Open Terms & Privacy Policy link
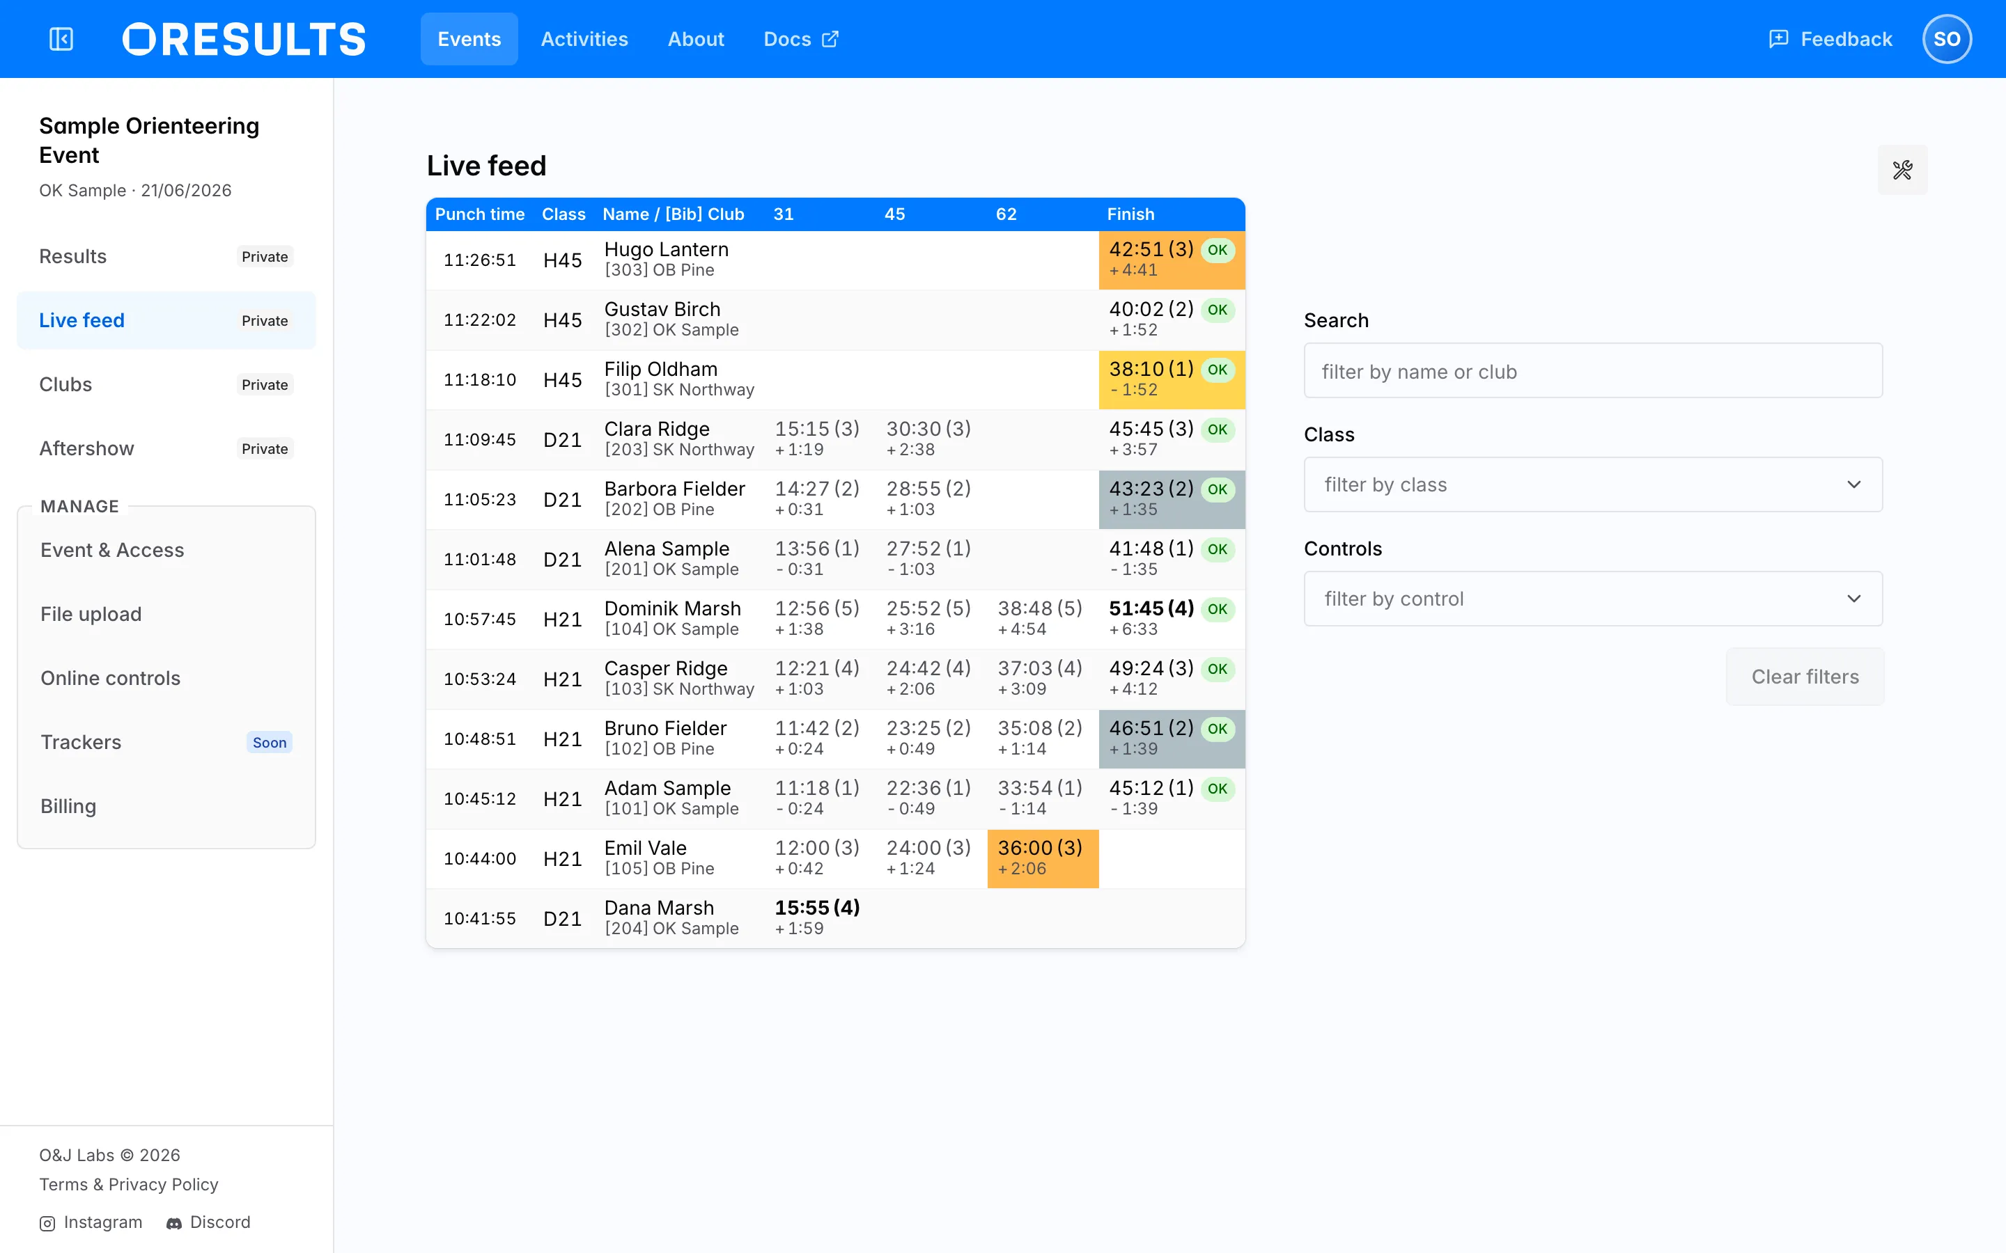This screenshot has height=1253, width=2006. pyautogui.click(x=128, y=1184)
